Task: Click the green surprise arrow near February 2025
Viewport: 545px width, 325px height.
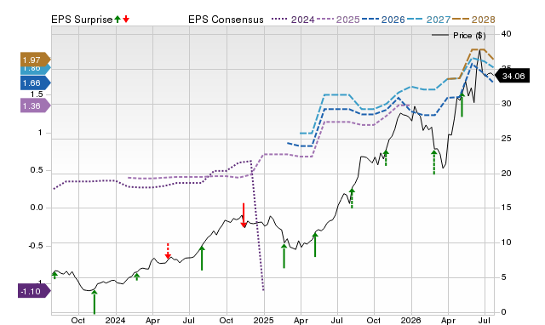Action: (284, 256)
